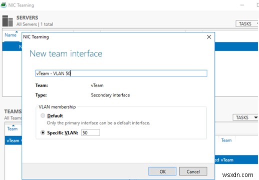Sort teams by the Team column header on the left
The width and height of the screenshot is (259, 180).
click(x=13, y=128)
